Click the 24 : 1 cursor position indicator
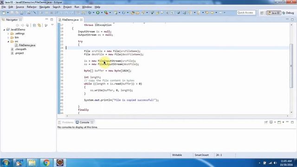This screenshot has width=297, height=167. coord(219,155)
